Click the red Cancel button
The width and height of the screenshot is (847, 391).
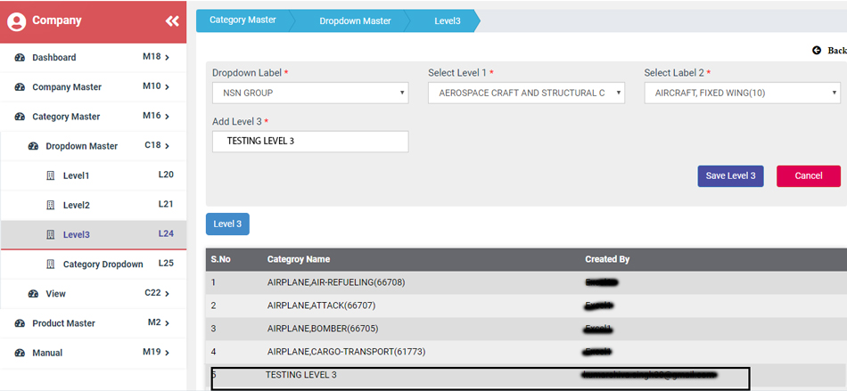pos(808,175)
